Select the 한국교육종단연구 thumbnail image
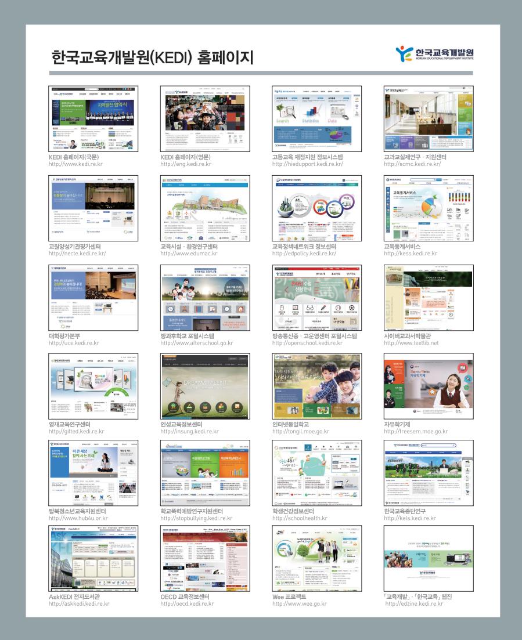The width and height of the screenshot is (522, 640). (429, 473)
